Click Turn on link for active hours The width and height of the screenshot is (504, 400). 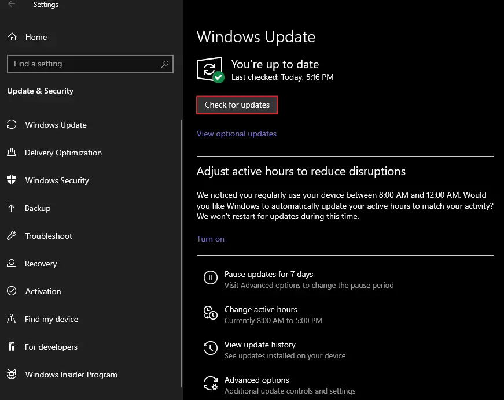211,239
